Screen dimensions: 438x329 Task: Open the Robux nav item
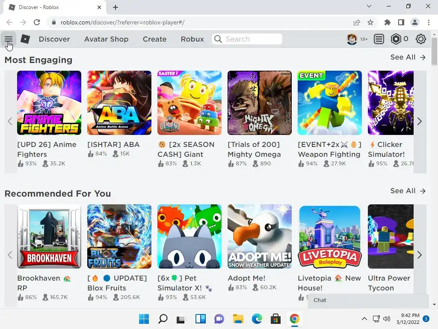192,39
